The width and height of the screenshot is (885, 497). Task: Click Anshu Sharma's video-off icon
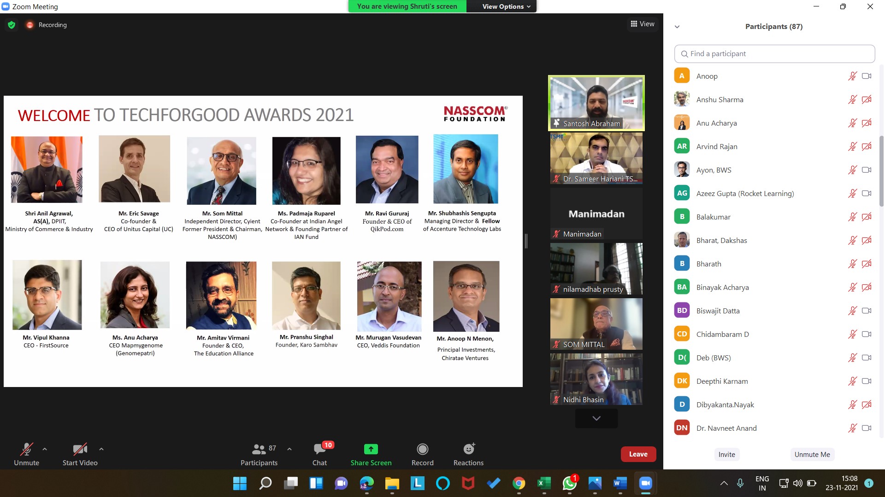click(x=867, y=99)
